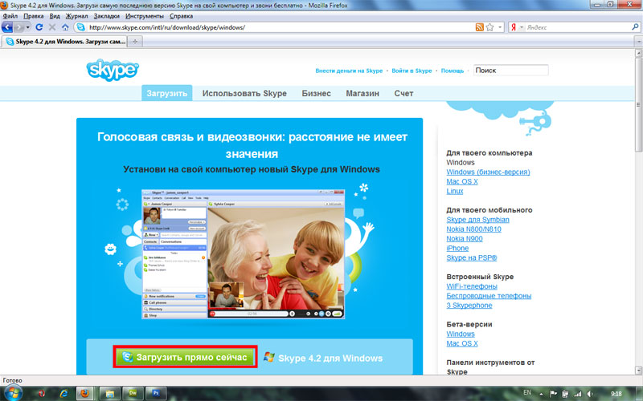This screenshot has width=643, height=401.
Task: Select the Skype 4.2 для Windows tab
Action: 65,42
